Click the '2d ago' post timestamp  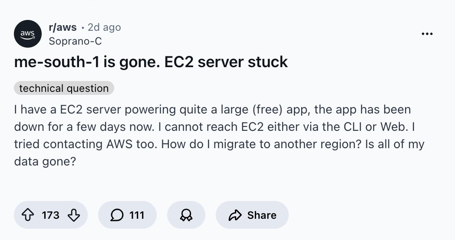click(x=104, y=27)
